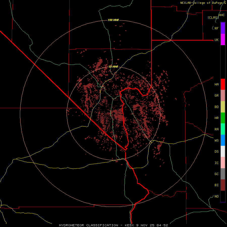The width and height of the screenshot is (227, 227).
Task: Click the 'HYDROMETEOR CLASSIFICATION' title text
Action: click(89, 225)
